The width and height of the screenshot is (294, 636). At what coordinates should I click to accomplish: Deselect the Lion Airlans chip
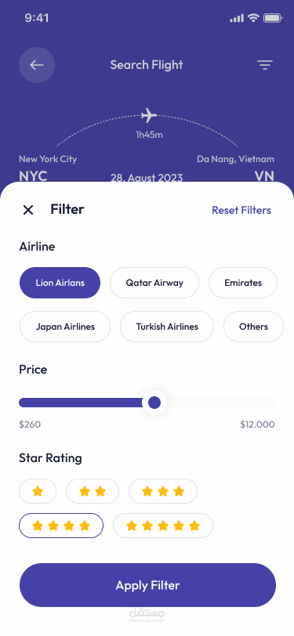tap(60, 283)
